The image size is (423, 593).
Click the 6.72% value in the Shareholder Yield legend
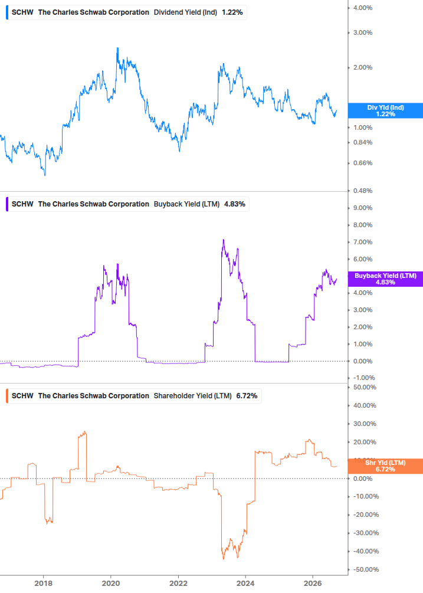point(247,396)
